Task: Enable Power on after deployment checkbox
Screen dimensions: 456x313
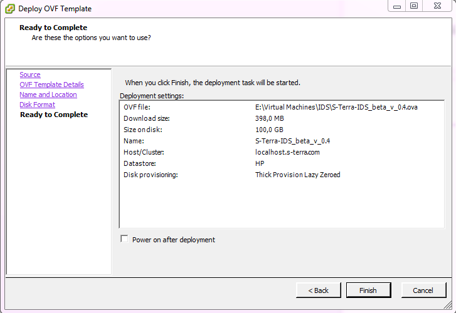Action: 124,239
